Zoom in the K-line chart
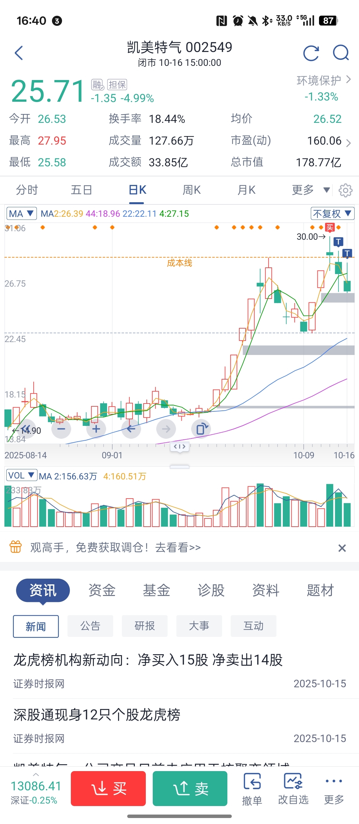This screenshot has width=359, height=824. pos(96,429)
